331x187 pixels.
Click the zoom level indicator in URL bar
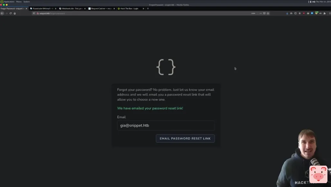253,13
